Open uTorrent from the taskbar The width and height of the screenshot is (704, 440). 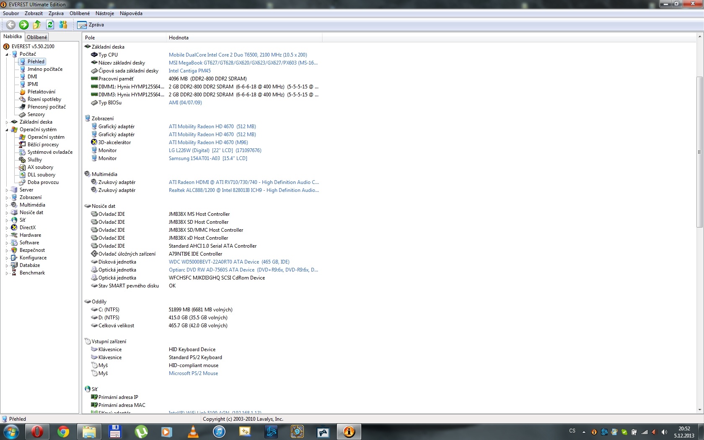[x=141, y=432]
